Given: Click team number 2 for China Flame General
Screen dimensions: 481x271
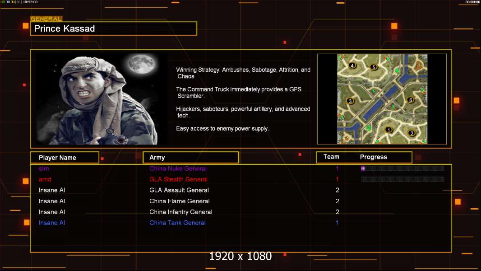Looking at the screenshot, I should [x=338, y=201].
